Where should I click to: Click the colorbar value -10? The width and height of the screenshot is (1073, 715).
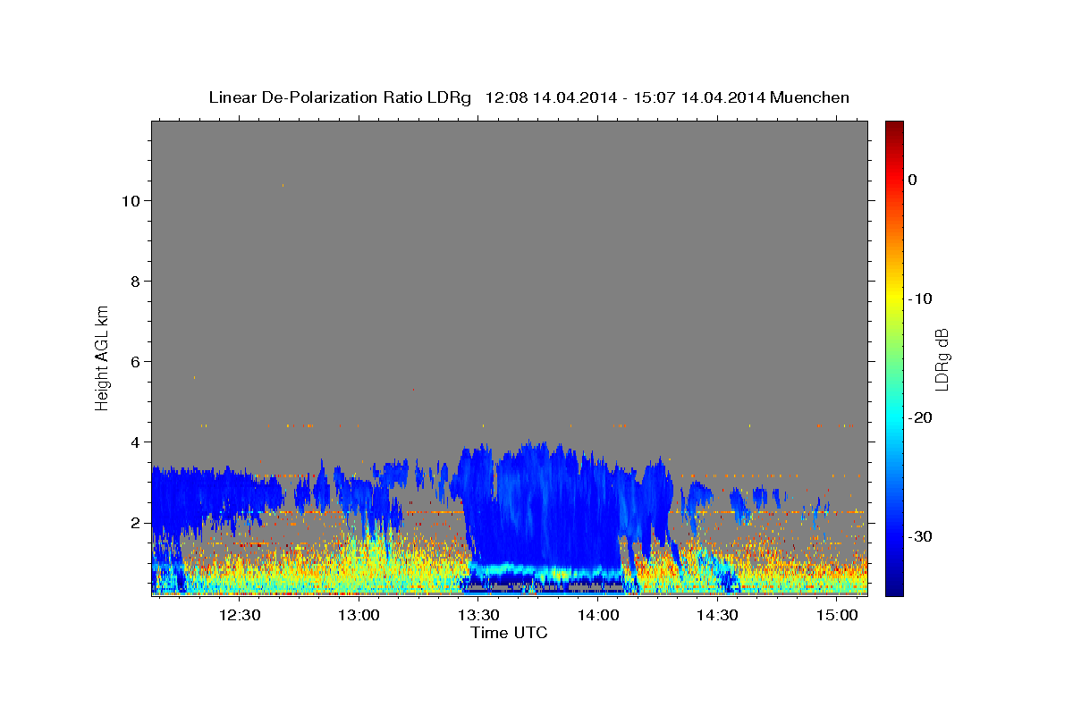point(921,299)
